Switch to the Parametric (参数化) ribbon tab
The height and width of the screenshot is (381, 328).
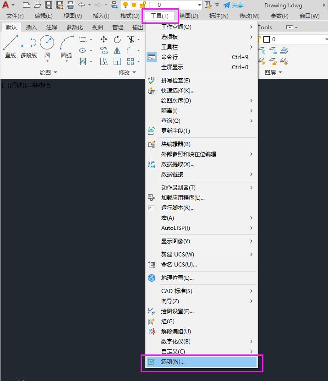75,27
